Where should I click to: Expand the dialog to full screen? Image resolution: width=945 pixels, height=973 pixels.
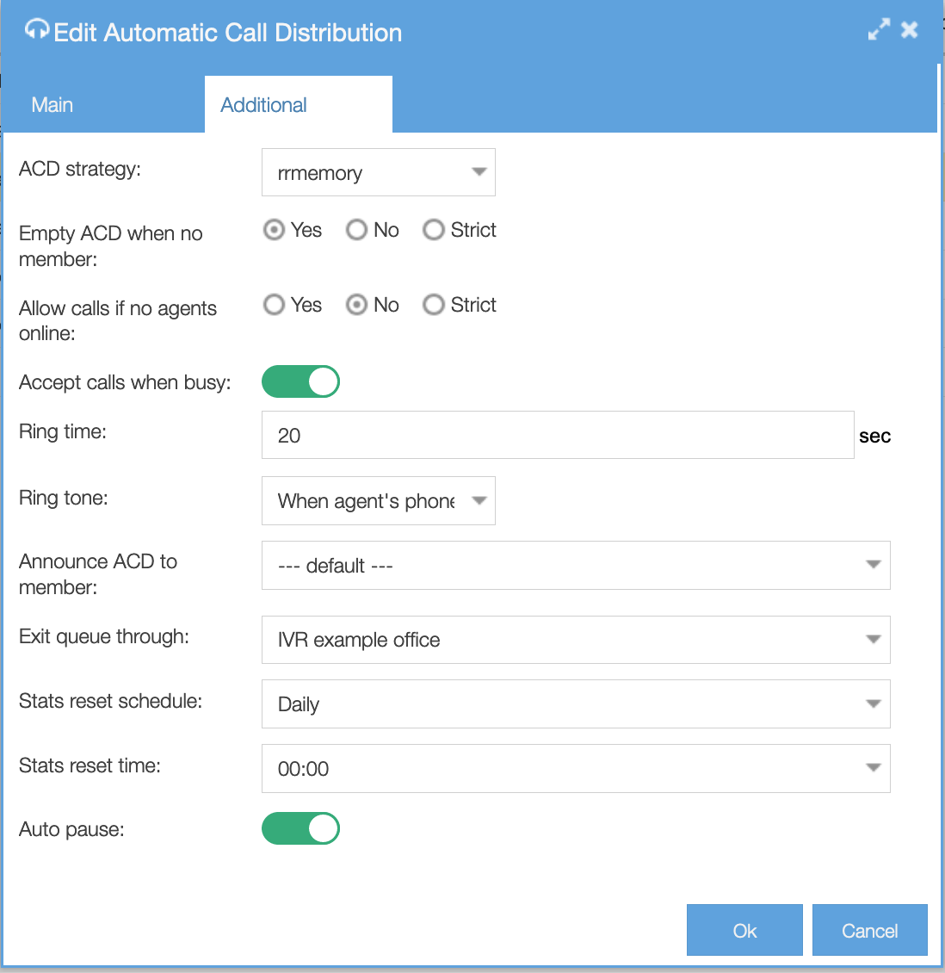click(x=879, y=28)
